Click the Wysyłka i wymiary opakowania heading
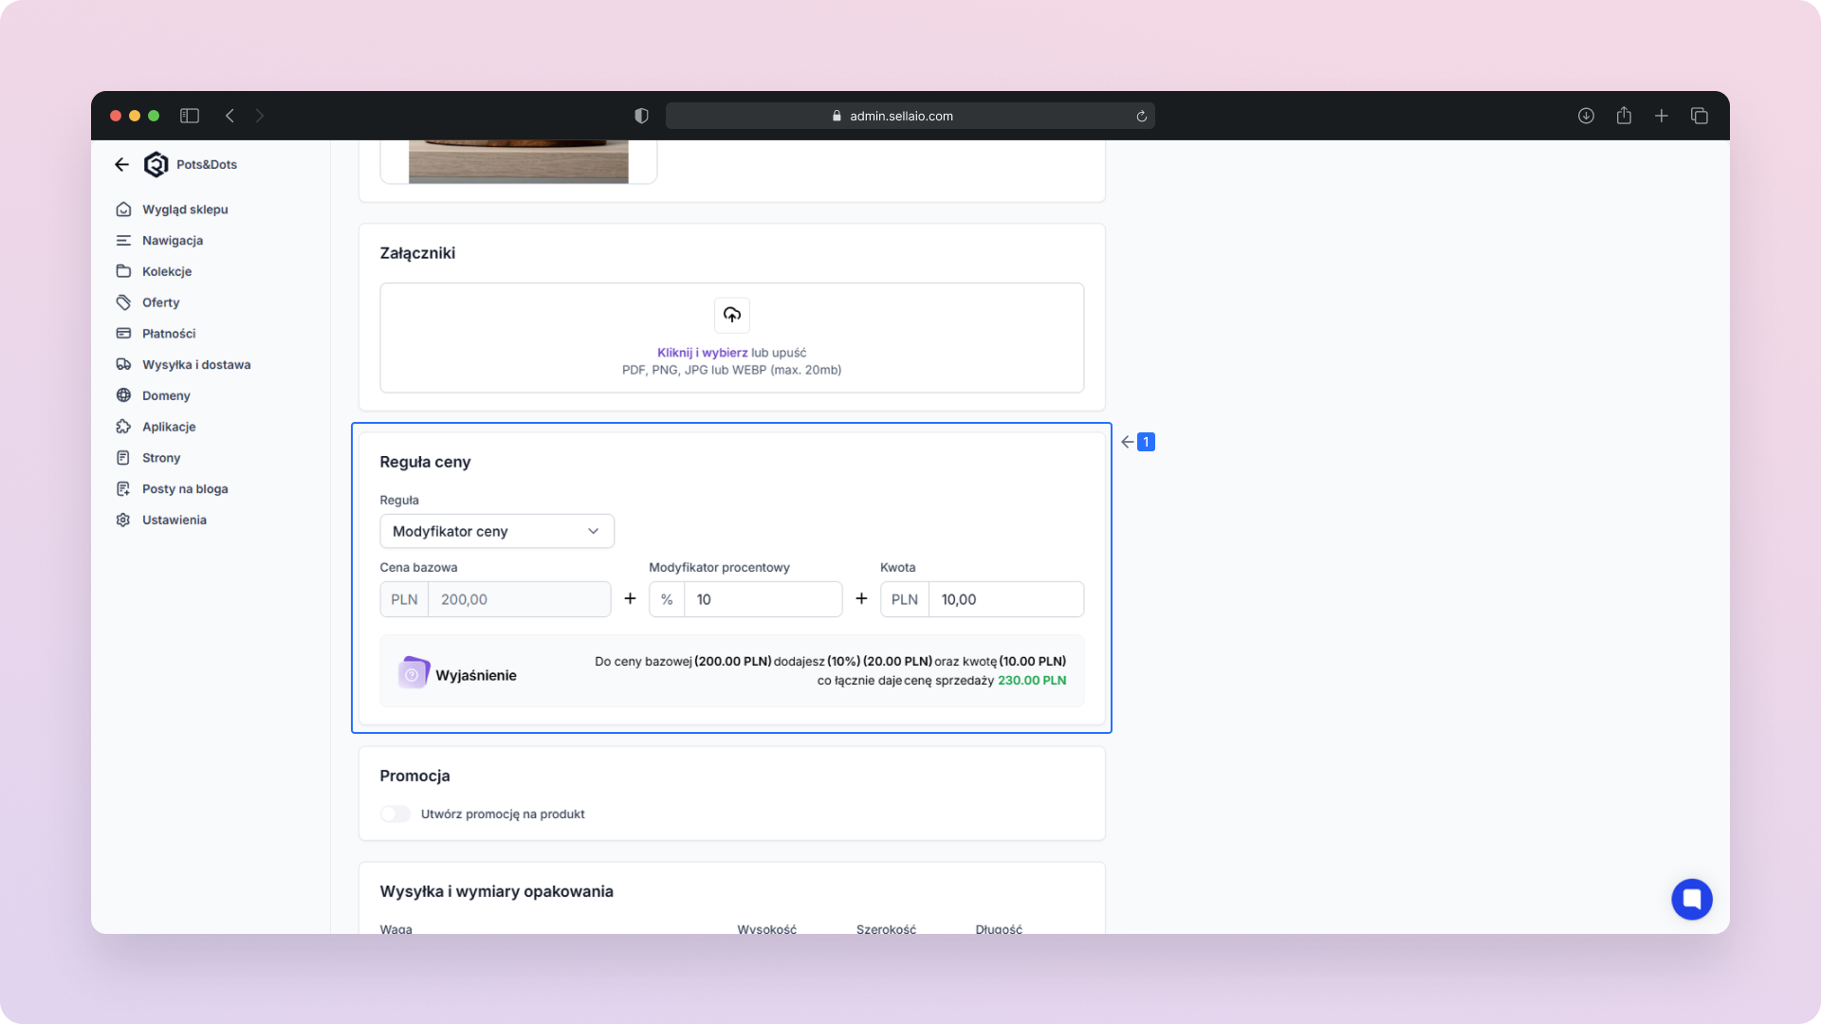Image resolution: width=1821 pixels, height=1024 pixels. click(496, 891)
